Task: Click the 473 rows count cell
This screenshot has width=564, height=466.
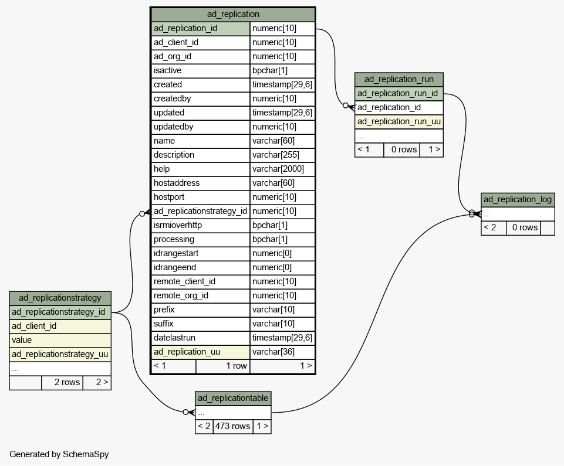Action: click(x=232, y=426)
